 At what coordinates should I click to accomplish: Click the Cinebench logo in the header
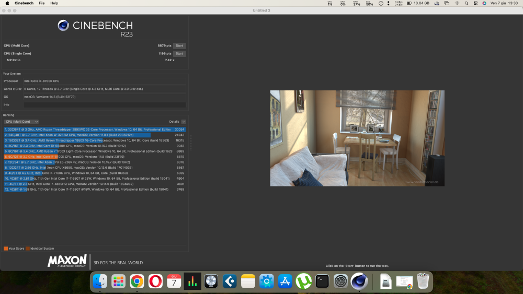tap(95, 28)
